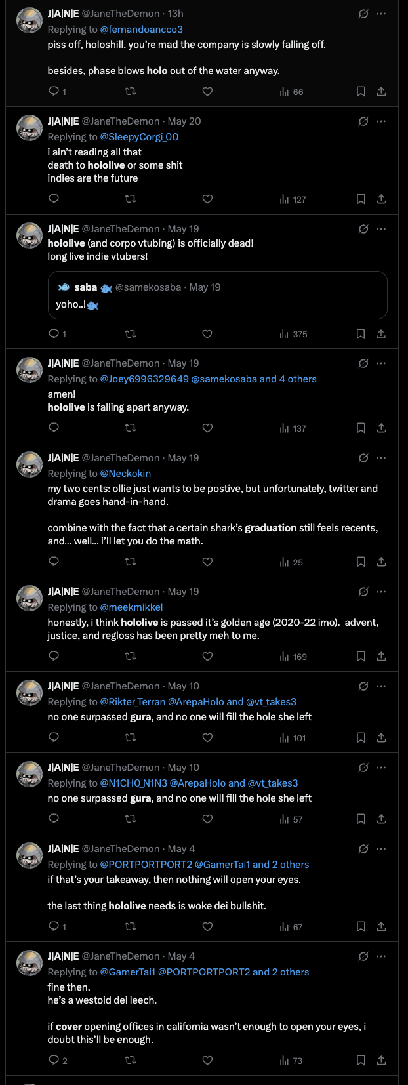408x1085 pixels.
Task: Repost the reply to @SleepyCorgi_00
Action: click(131, 199)
